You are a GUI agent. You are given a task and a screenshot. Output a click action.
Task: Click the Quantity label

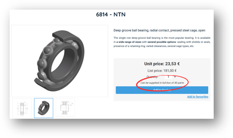pyautogui.click(x=152, y=77)
